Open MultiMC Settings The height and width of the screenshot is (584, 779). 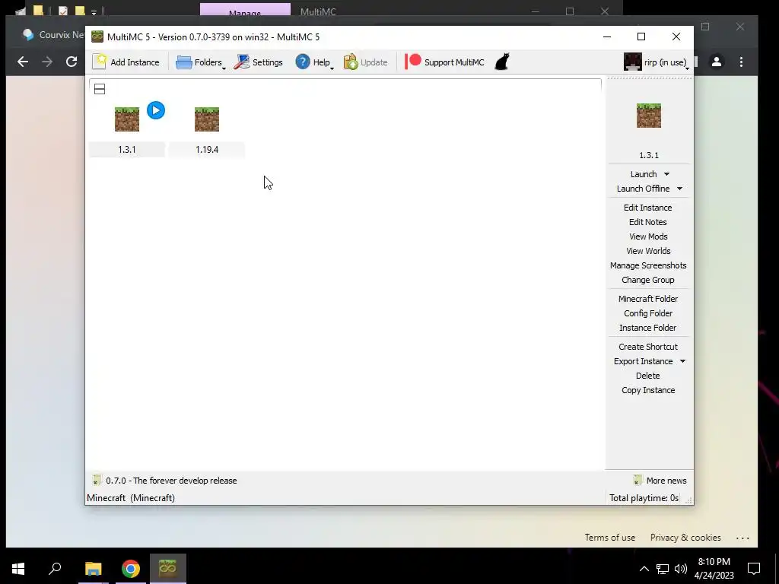tap(259, 62)
